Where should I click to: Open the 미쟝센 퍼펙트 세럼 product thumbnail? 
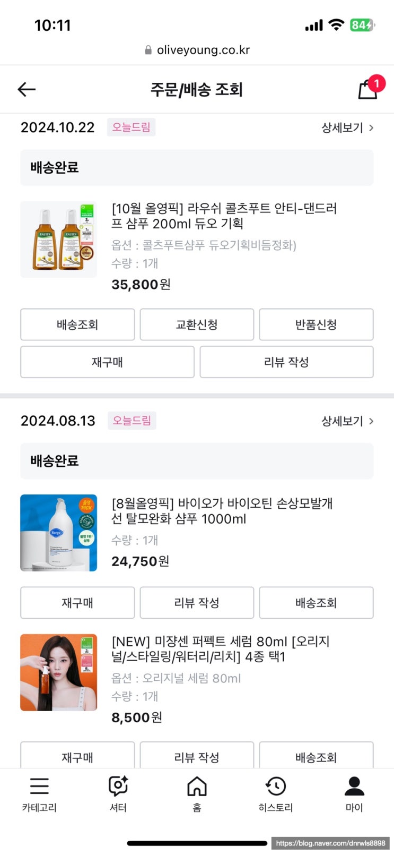[59, 672]
